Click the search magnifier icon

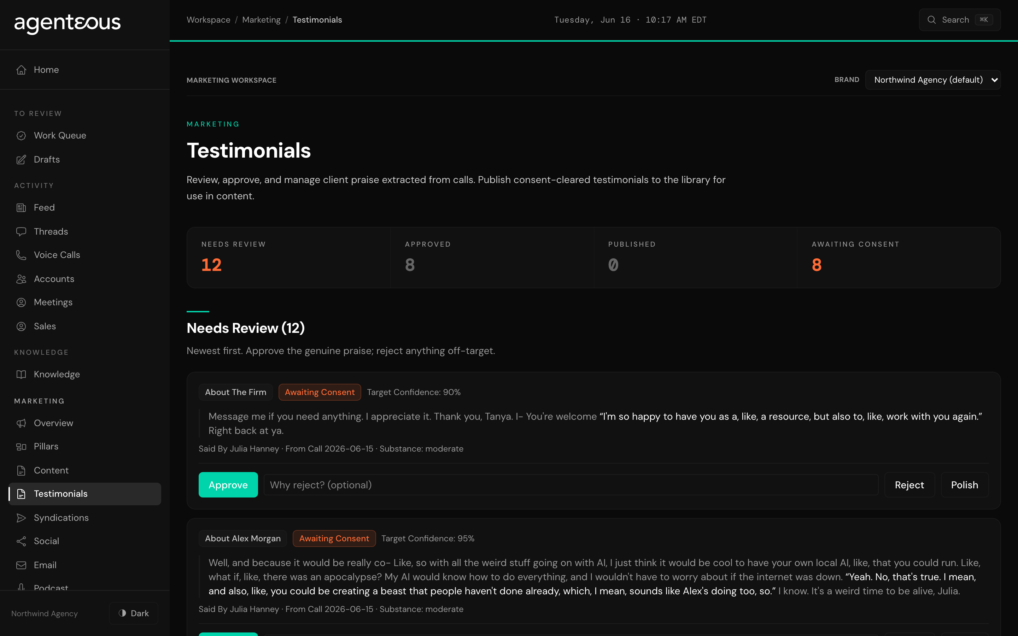931,20
